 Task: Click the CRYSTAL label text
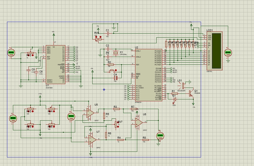pyautogui.click(x=123, y=55)
